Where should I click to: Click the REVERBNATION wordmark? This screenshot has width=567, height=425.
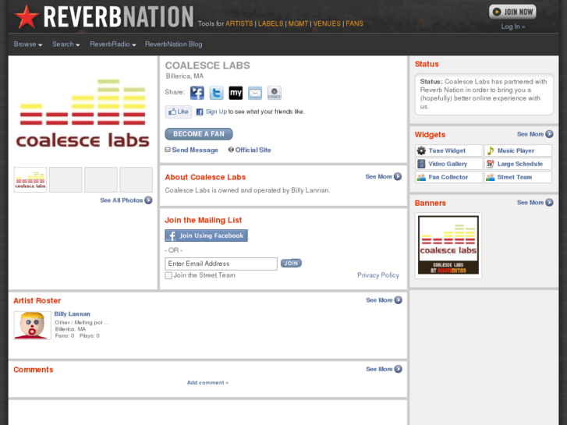pyautogui.click(x=119, y=16)
